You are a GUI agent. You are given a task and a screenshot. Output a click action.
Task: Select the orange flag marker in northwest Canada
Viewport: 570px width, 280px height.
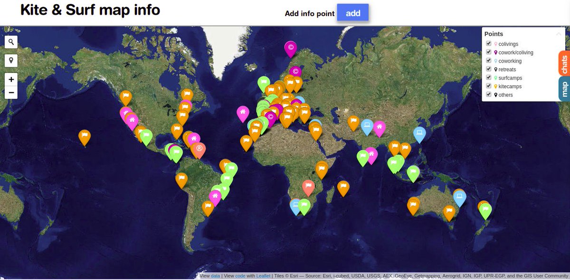[x=125, y=99]
